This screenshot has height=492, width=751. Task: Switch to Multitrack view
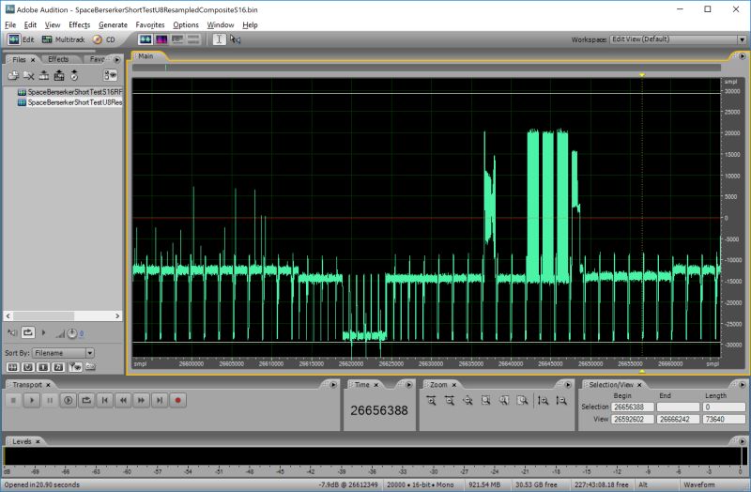(63, 39)
